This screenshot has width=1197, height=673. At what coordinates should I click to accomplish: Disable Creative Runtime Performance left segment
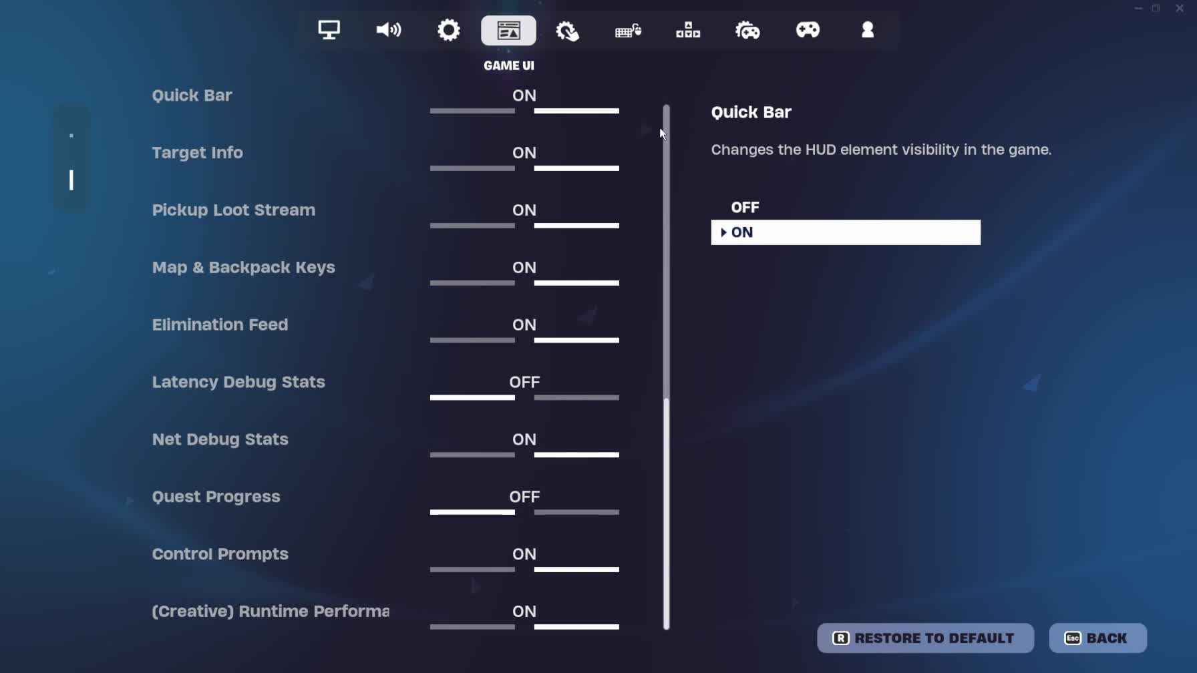472,628
